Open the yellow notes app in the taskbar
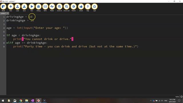Viewport: 183px width, 103px height. tap(9, 100)
